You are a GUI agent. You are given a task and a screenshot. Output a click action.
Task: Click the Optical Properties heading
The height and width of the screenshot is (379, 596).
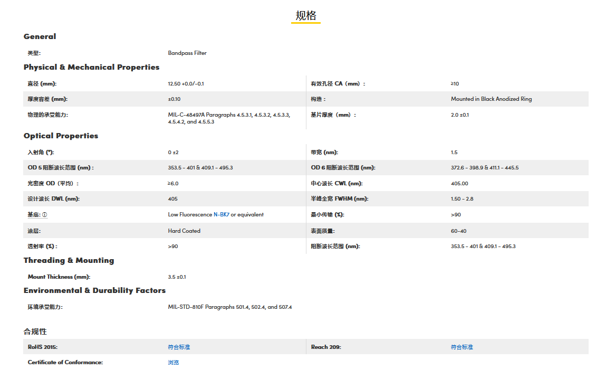(x=61, y=136)
